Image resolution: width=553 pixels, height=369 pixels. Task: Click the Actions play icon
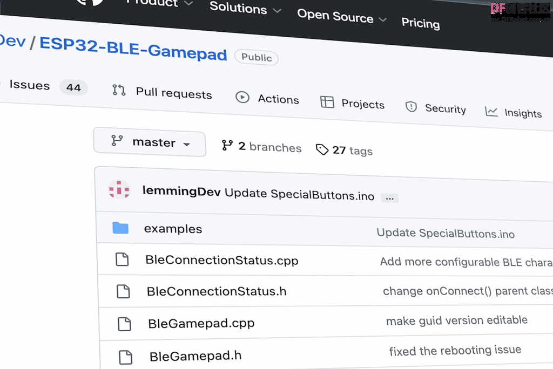pyautogui.click(x=242, y=97)
